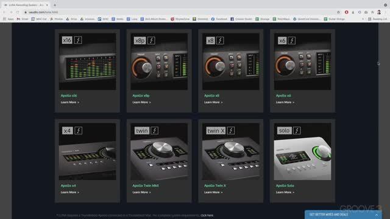The width and height of the screenshot is (390, 219).
Task: Click the address bar URL
Action: (x=43, y=12)
